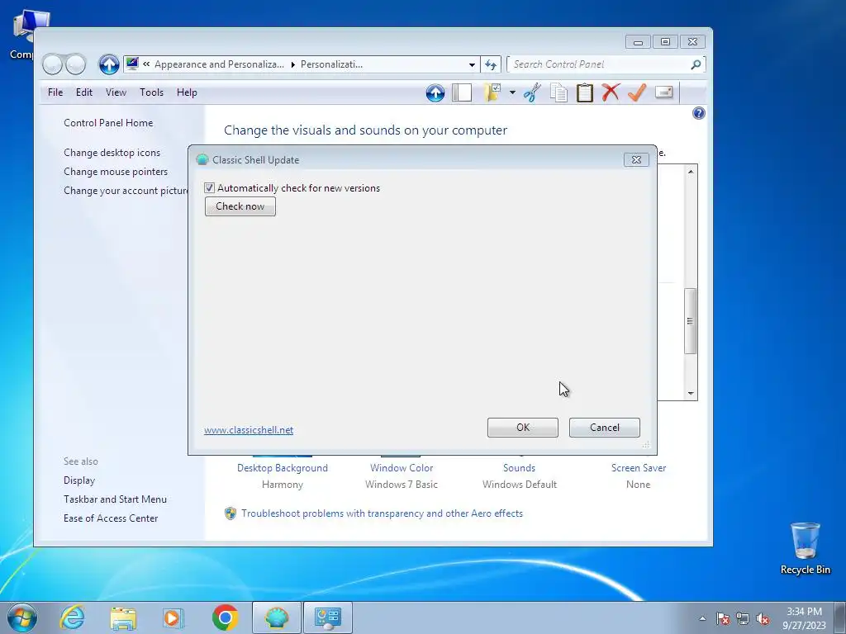Open the folder options toolbar icon
Image resolution: width=846 pixels, height=634 pixels.
[x=492, y=92]
